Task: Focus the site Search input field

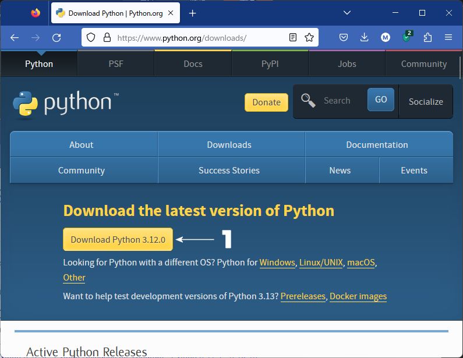Action: click(342, 101)
